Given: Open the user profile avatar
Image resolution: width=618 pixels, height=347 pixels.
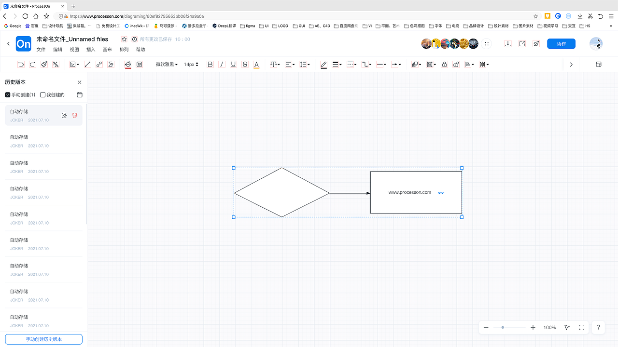Looking at the screenshot, I should [596, 44].
